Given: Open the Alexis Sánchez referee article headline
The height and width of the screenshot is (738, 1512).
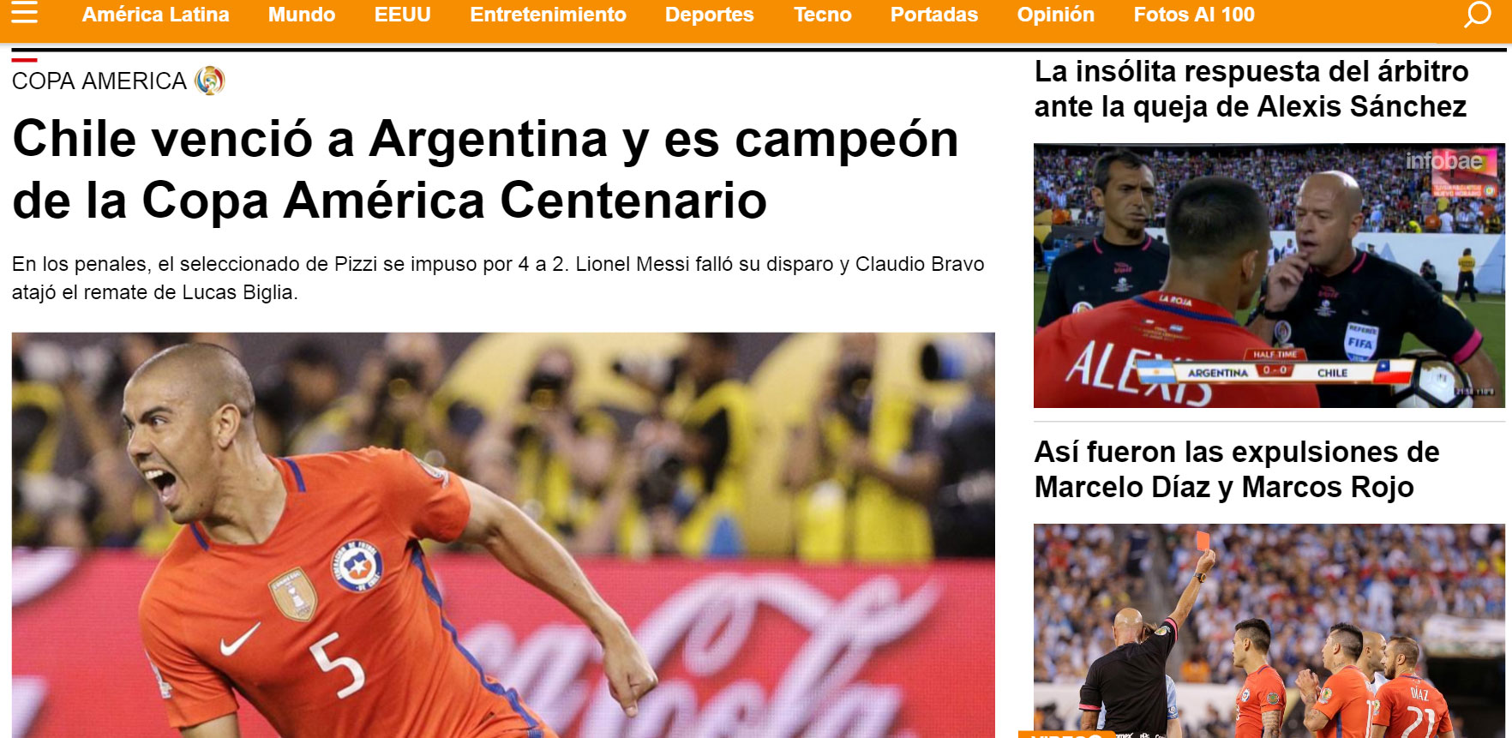Looking at the screenshot, I should (x=1251, y=89).
